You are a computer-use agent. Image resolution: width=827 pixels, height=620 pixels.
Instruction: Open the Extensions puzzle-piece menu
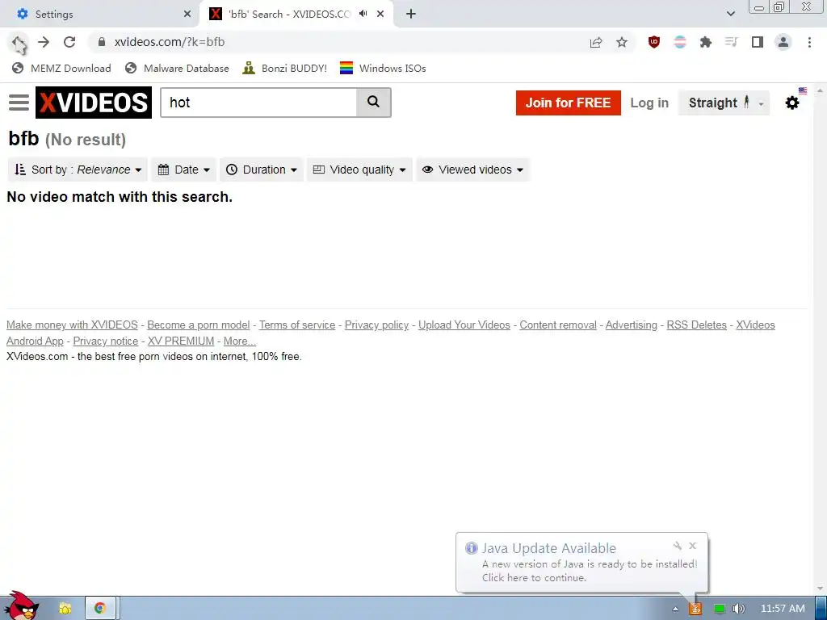click(706, 42)
